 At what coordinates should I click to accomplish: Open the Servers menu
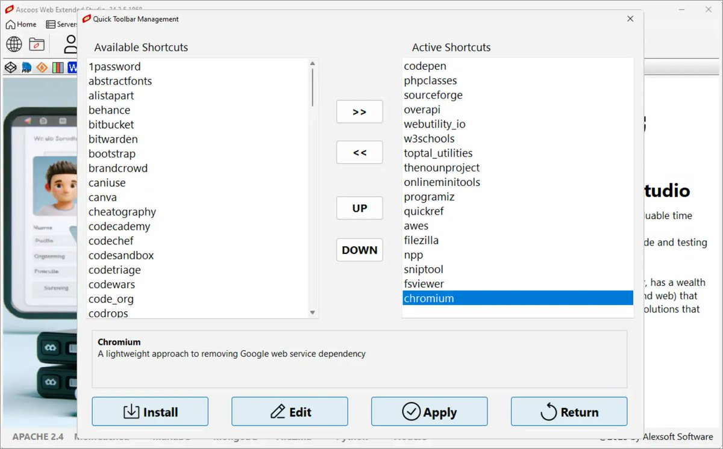62,24
